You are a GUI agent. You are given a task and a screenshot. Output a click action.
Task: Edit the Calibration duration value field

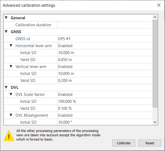tap(104, 25)
